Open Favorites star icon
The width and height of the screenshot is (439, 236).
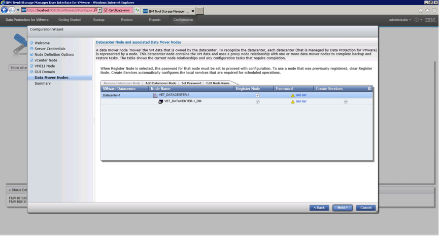click(427, 10)
